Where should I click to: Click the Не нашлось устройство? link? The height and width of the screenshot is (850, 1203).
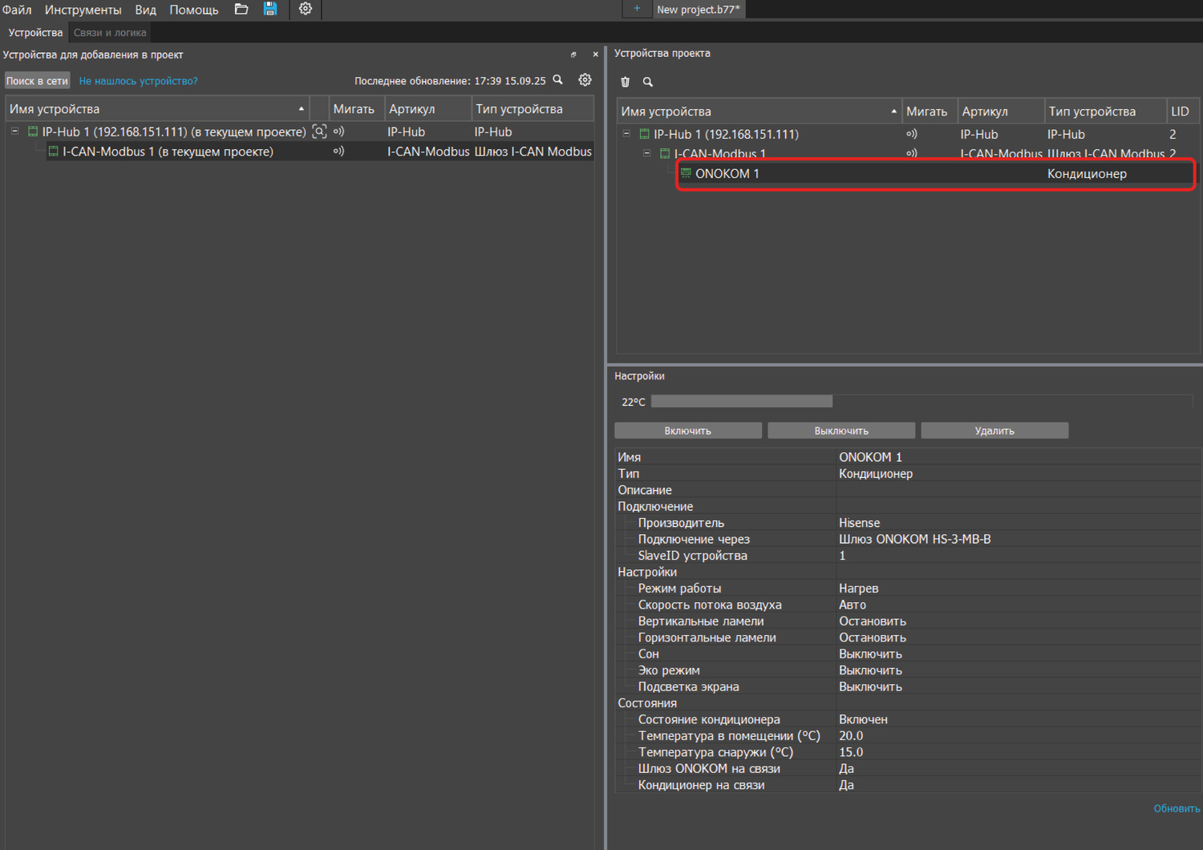138,81
